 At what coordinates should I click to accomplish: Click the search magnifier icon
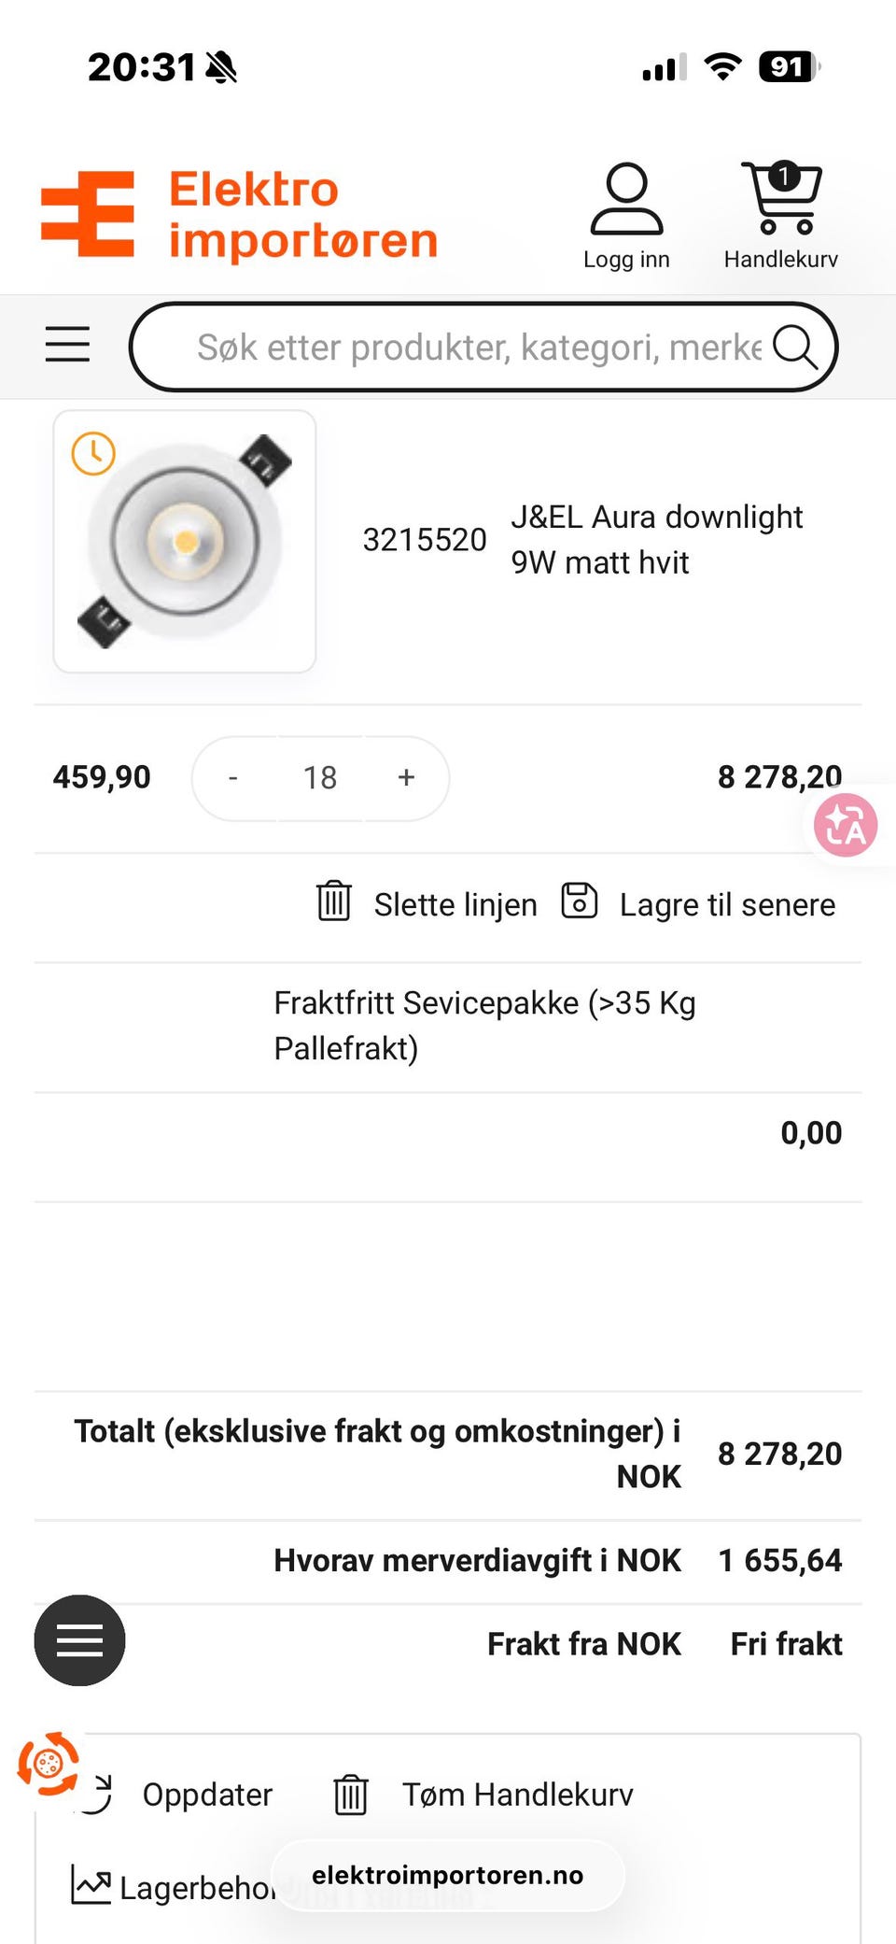pyautogui.click(x=794, y=348)
